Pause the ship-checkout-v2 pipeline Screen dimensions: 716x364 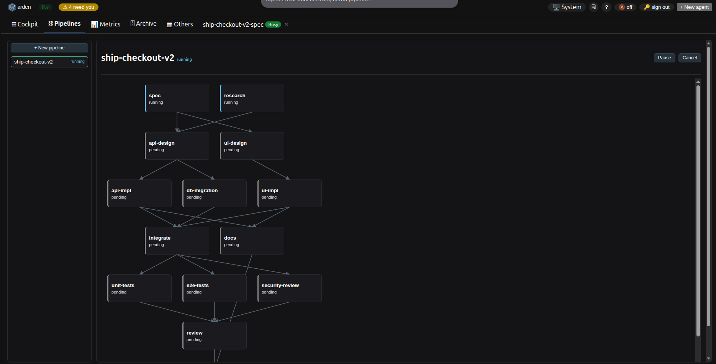pyautogui.click(x=664, y=58)
